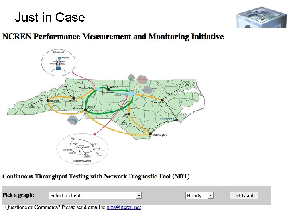Image resolution: width=289 pixels, height=217 pixels.
Task: Click the WCU node on map
Action: (32, 105)
